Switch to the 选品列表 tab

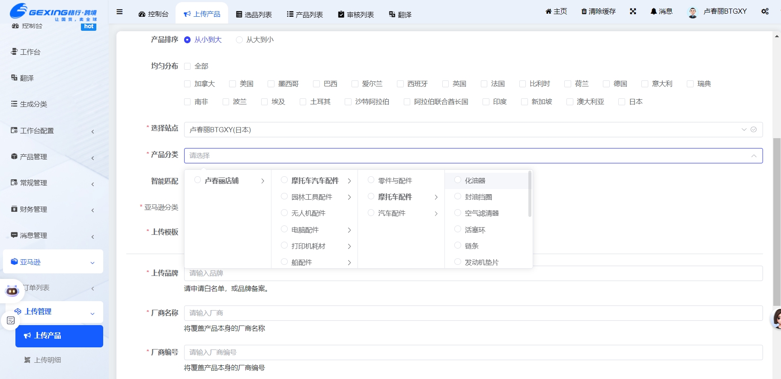[x=254, y=15]
